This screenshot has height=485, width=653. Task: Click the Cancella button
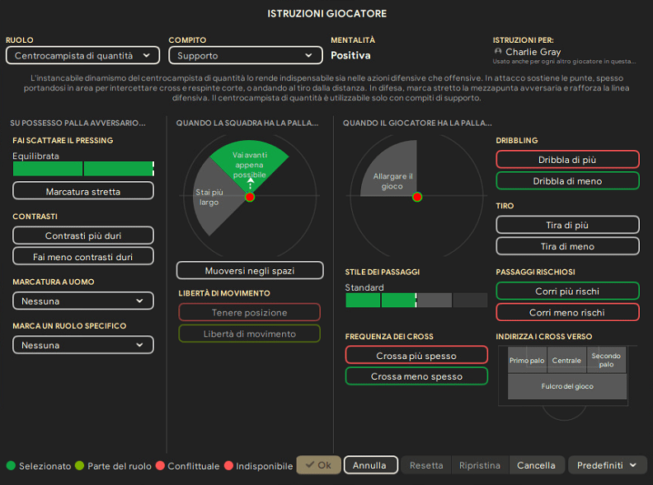click(x=537, y=465)
